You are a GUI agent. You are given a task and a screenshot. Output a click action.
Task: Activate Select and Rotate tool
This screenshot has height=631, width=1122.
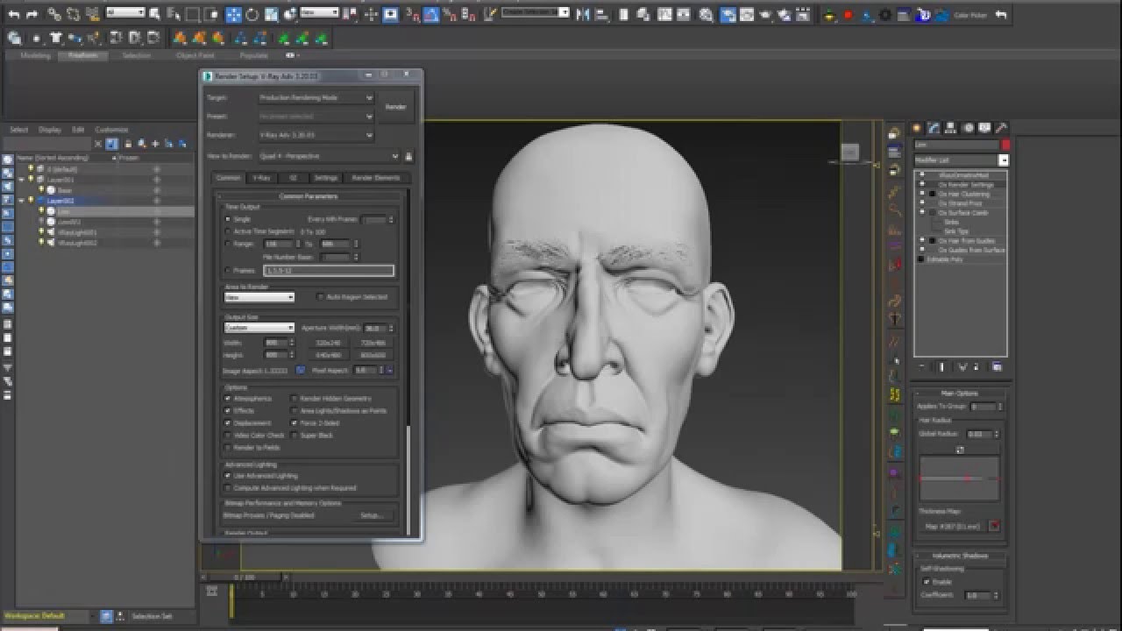[x=252, y=15]
